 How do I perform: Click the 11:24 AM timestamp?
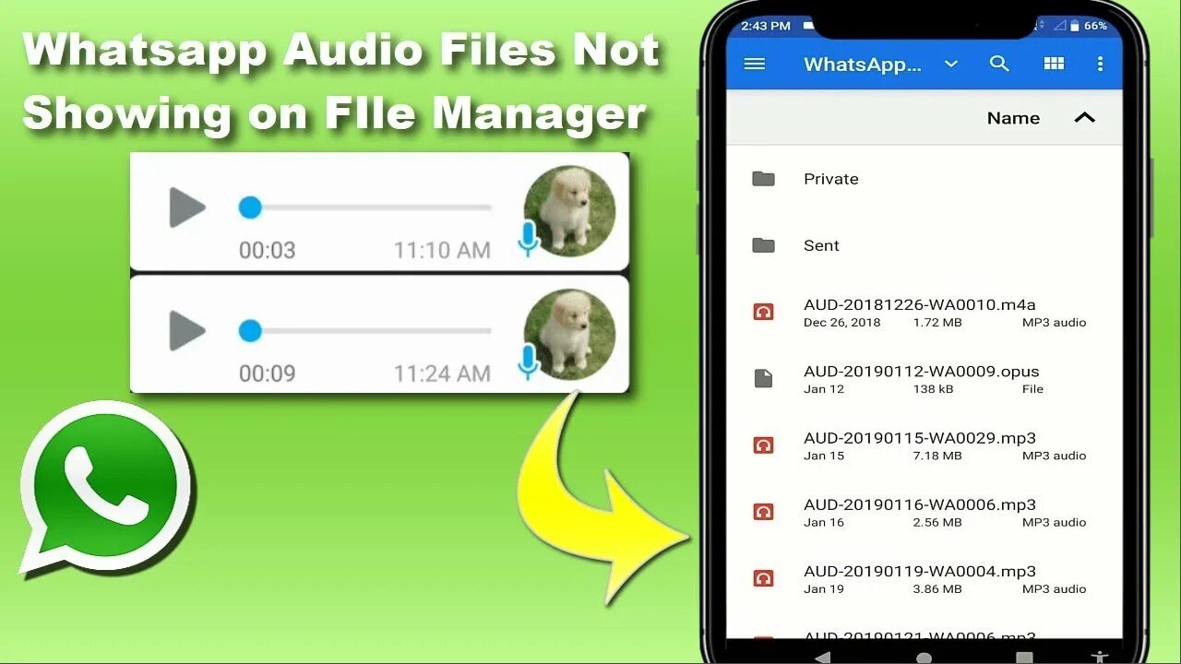click(x=442, y=373)
